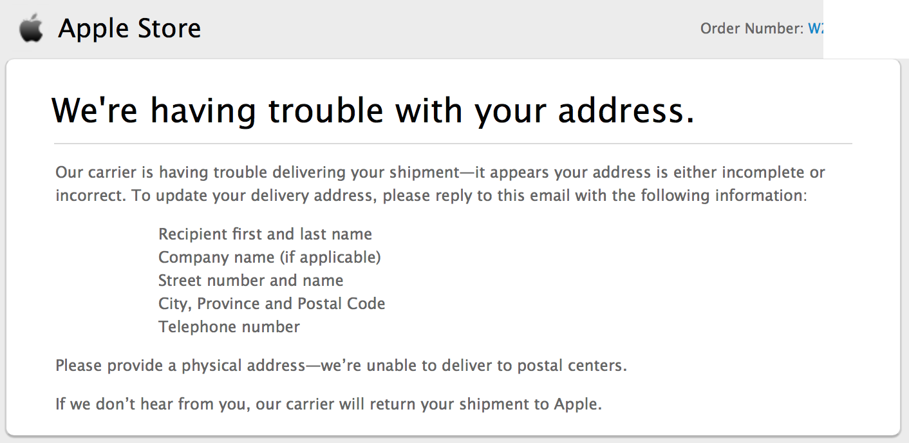Click the Recipient first and last name line
The width and height of the screenshot is (909, 443).
[265, 234]
